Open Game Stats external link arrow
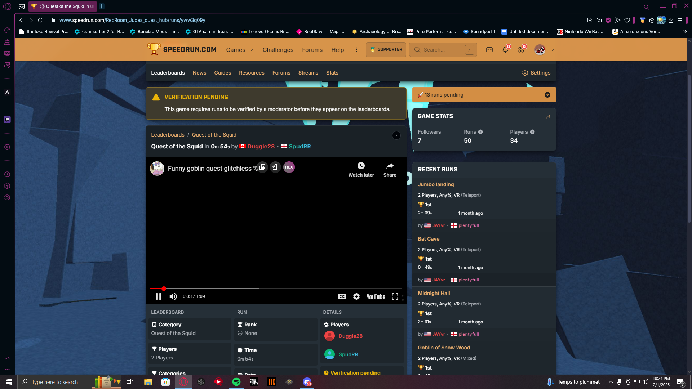This screenshot has height=389, width=692. coord(547,116)
